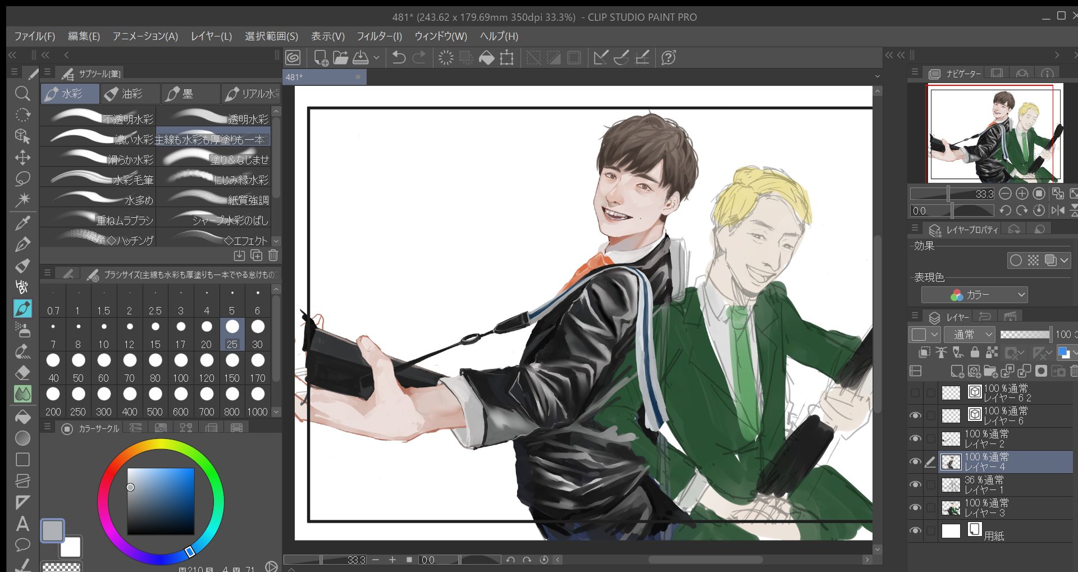Select the Auto select magic wand tool
Viewport: 1078px width, 572px height.
22,199
